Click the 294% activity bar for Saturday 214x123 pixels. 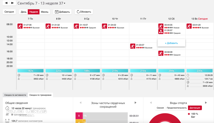[x=171, y=71]
